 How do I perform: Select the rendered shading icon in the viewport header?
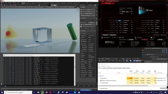point(141,61)
